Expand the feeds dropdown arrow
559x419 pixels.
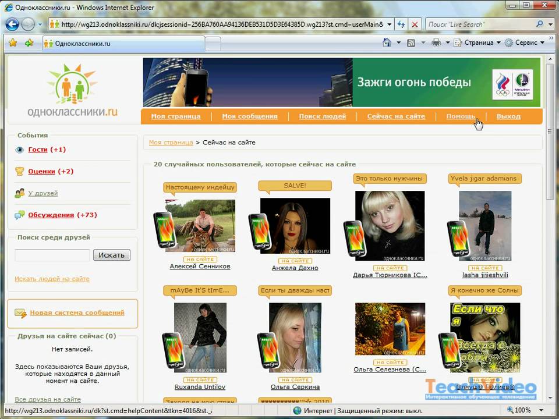[x=423, y=42]
